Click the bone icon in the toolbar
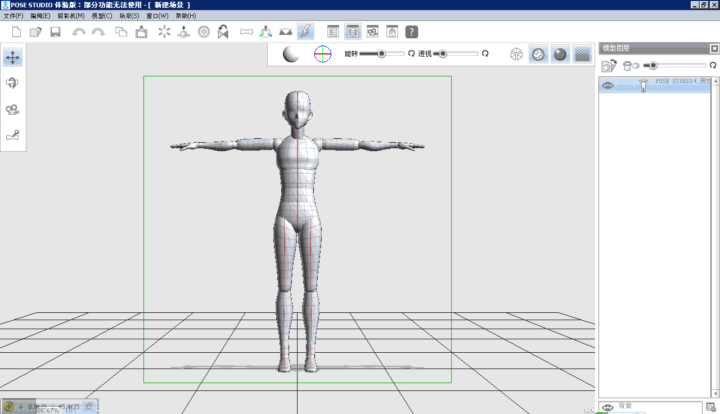Image resolution: width=720 pixels, height=414 pixels. click(x=246, y=32)
